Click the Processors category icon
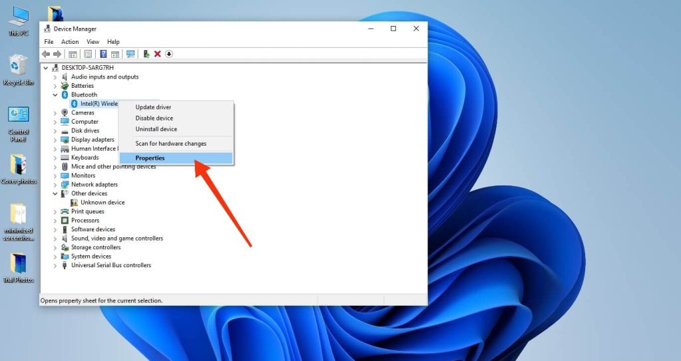The height and width of the screenshot is (361, 681). point(65,220)
